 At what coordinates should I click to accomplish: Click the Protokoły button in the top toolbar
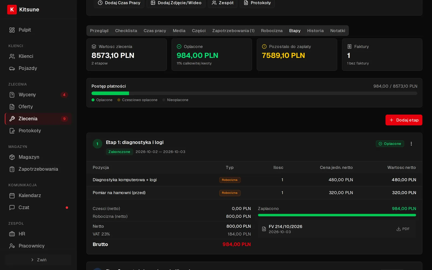(x=257, y=3)
